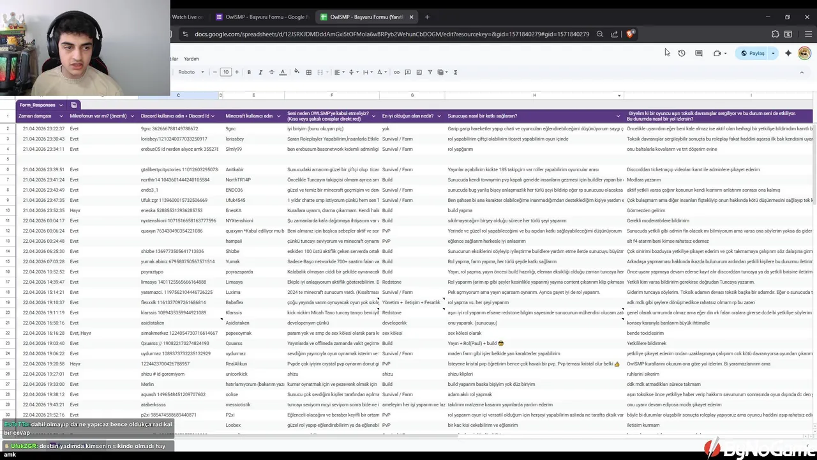Click the Paylaş share button
This screenshot has width=817, height=460.
(753, 53)
